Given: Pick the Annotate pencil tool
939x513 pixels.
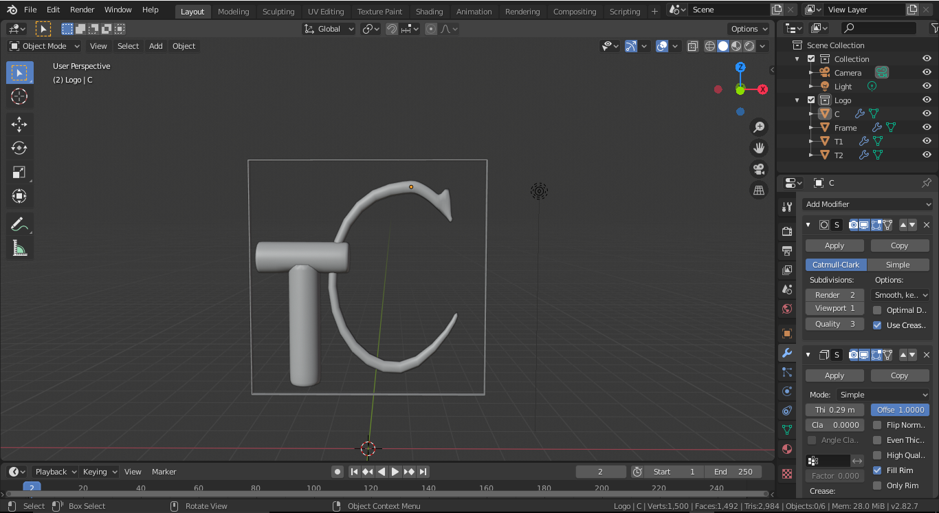Looking at the screenshot, I should click(x=19, y=224).
